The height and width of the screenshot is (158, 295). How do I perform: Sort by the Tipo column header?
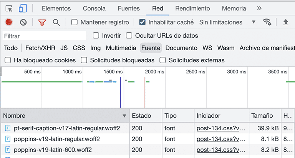[178, 116]
